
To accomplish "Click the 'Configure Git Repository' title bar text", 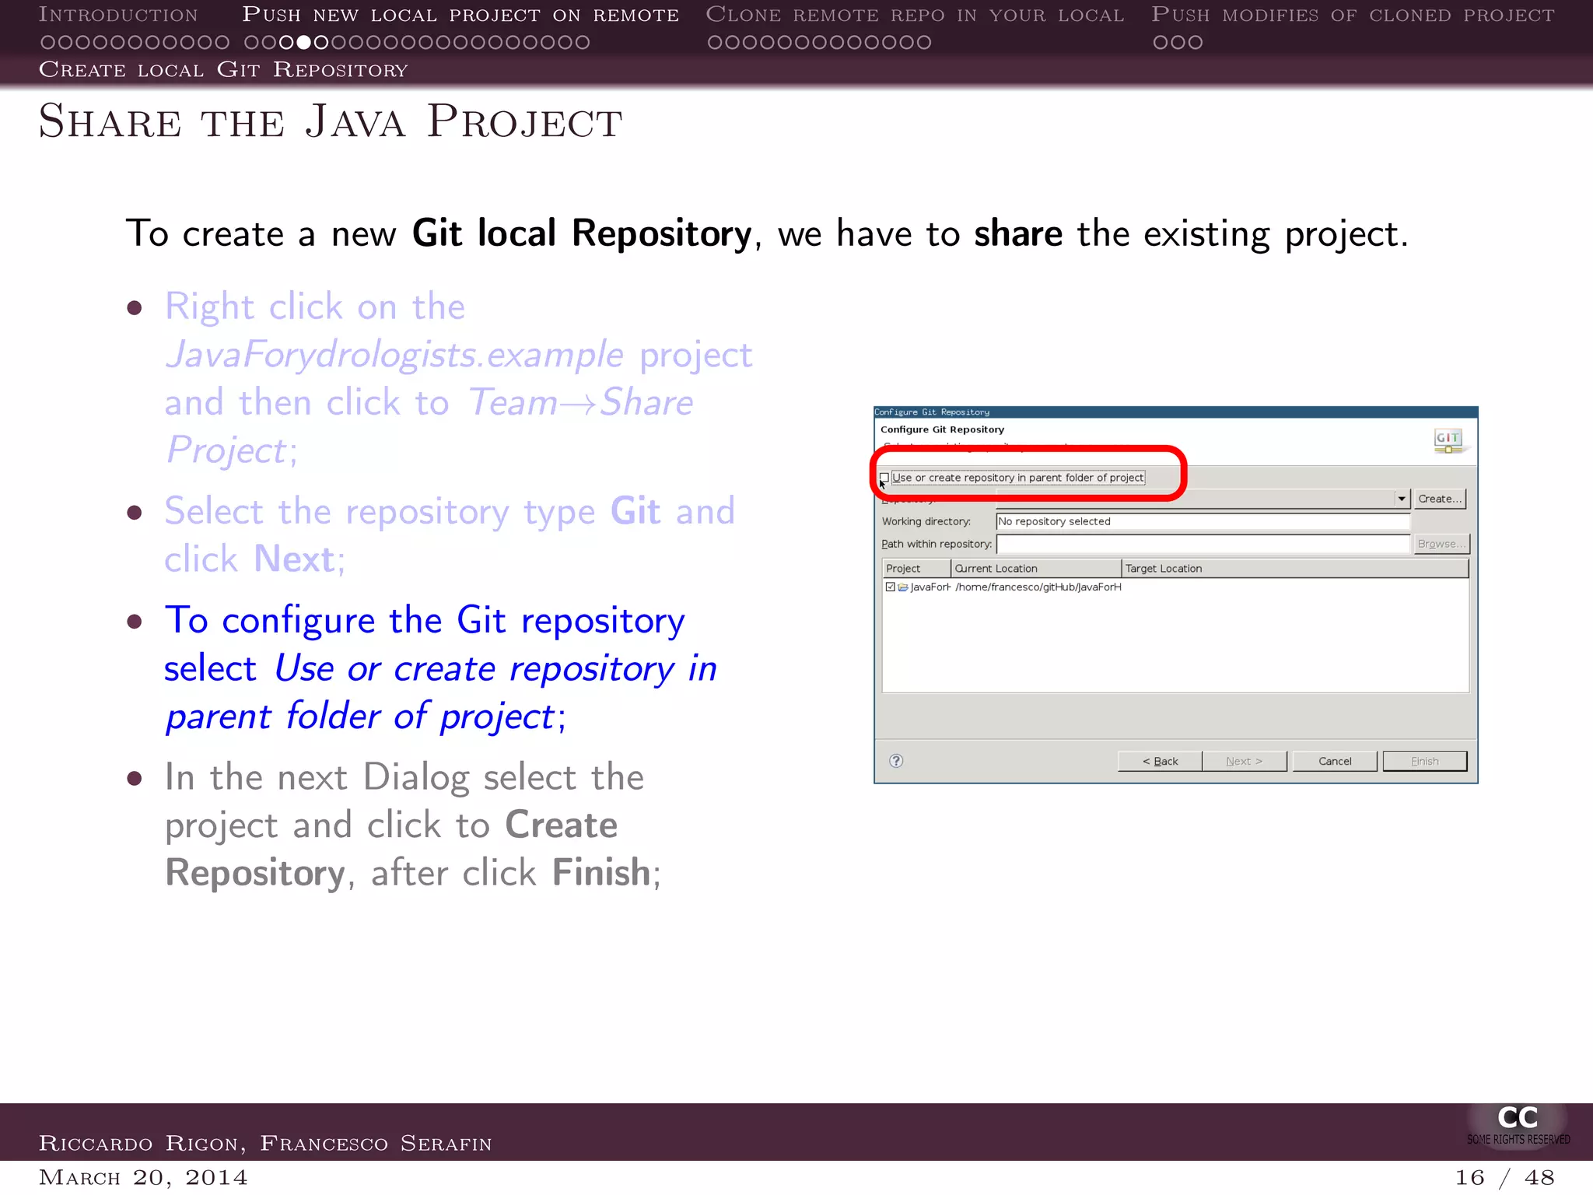I will tap(932, 412).
